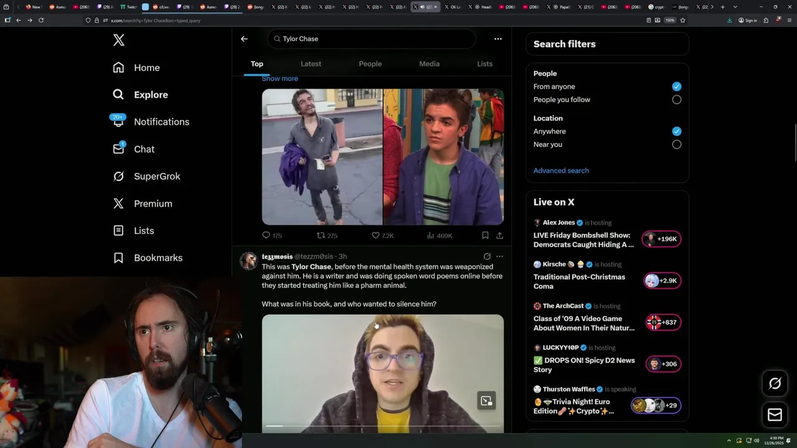This screenshot has width=797, height=448.
Task: Open the floating Messages envelope button
Action: tap(775, 414)
